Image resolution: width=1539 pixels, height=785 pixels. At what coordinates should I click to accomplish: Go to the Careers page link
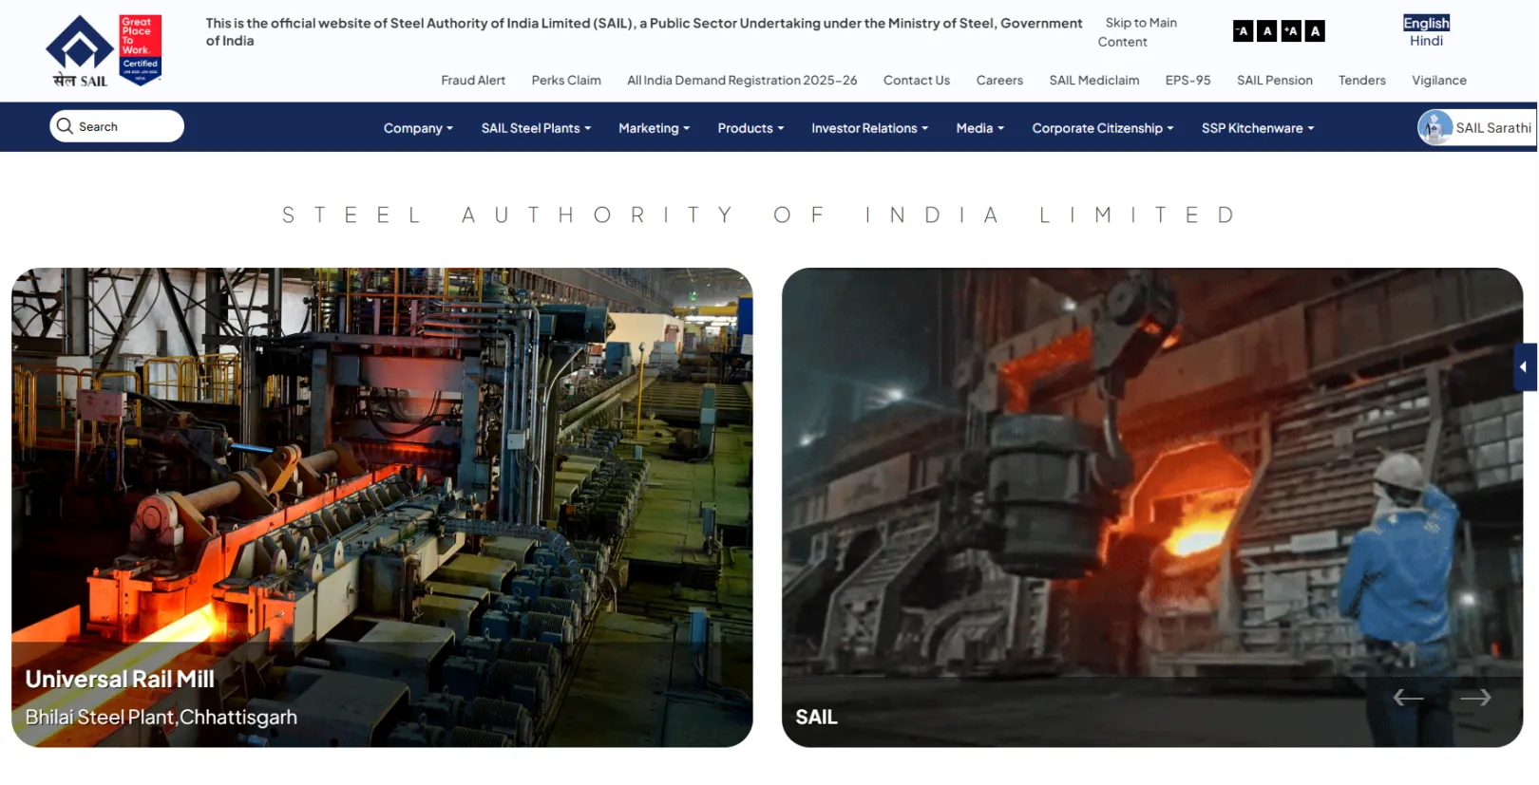999,81
